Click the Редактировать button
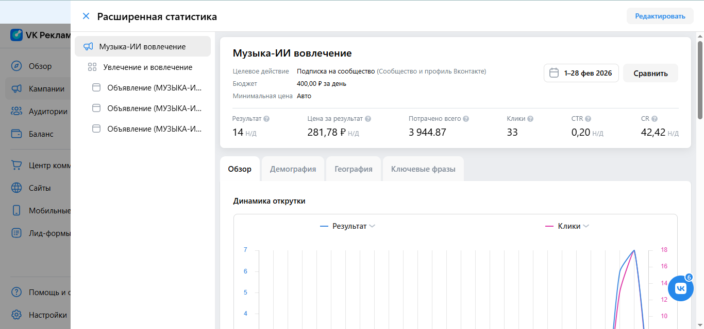This screenshot has height=329, width=704. pos(660,16)
